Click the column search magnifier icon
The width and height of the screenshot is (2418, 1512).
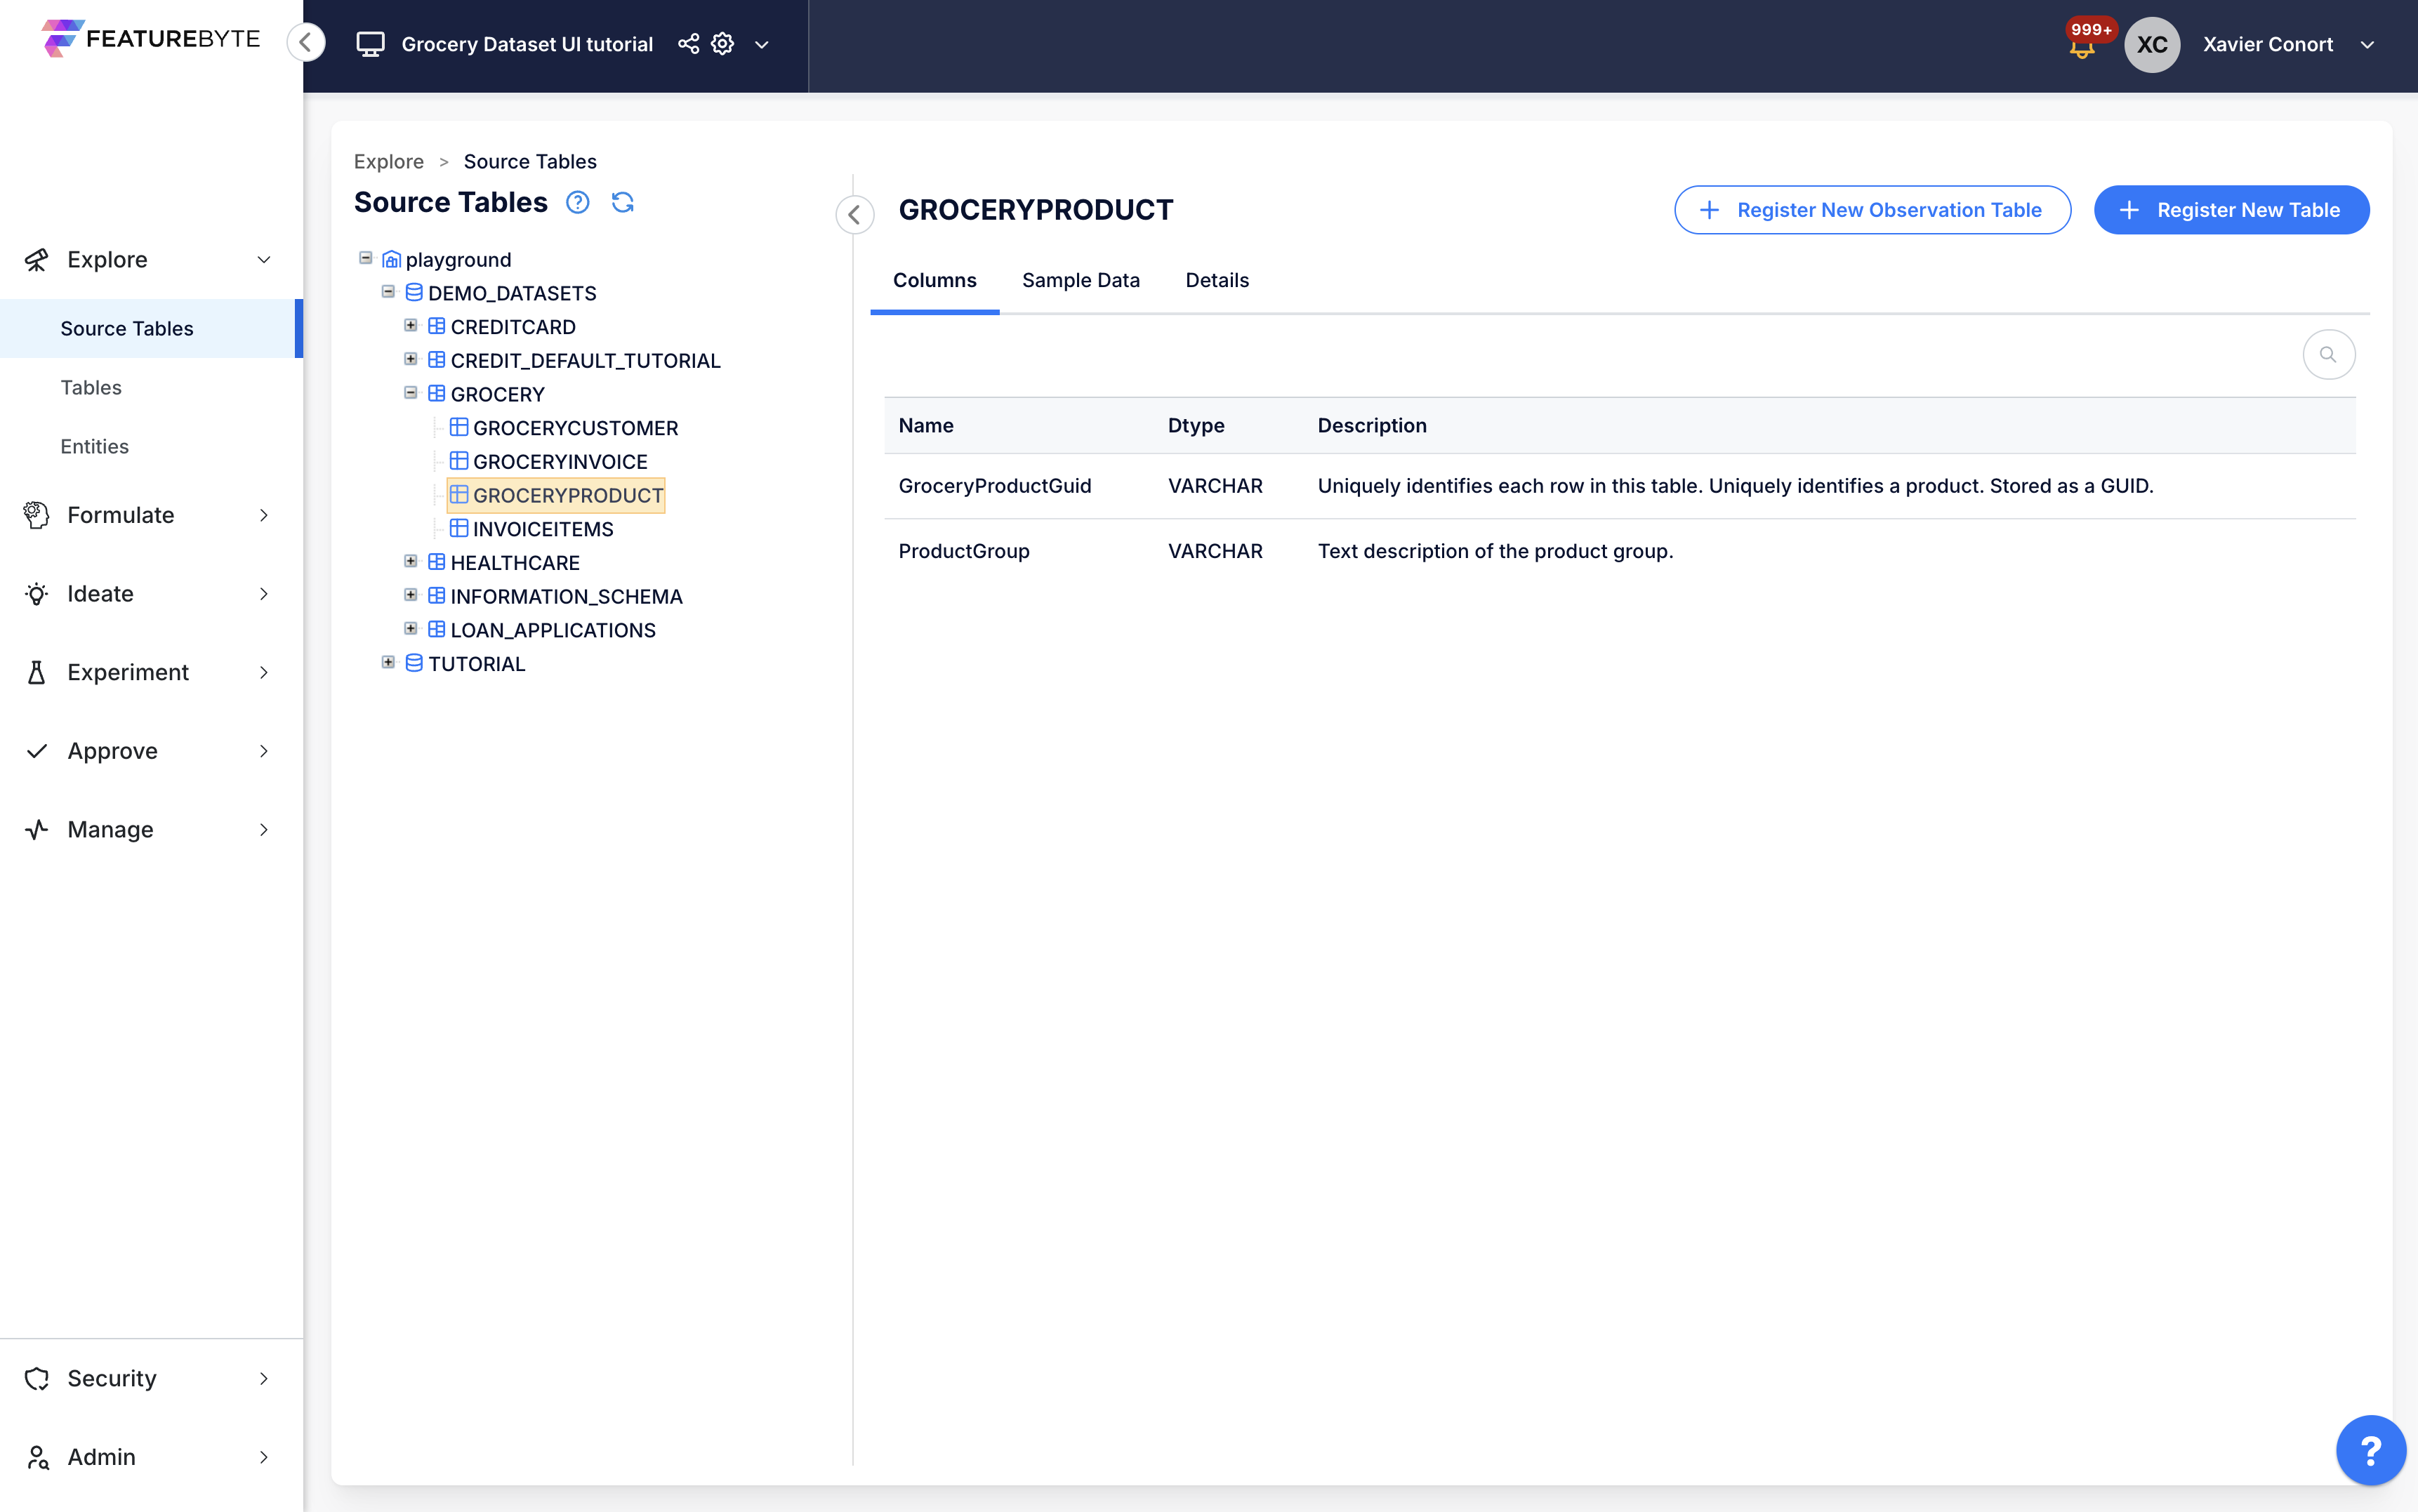(x=2328, y=355)
